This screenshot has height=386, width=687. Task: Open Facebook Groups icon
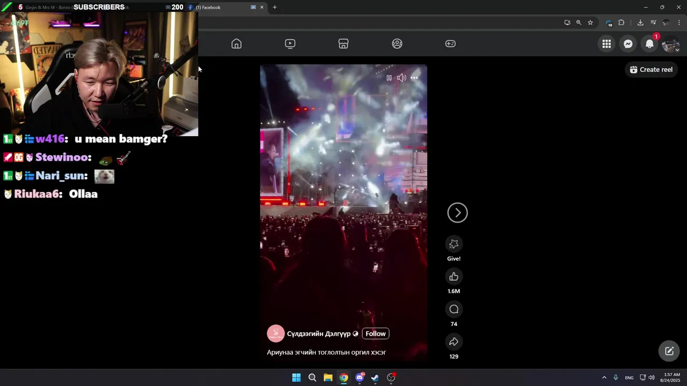[397, 44]
